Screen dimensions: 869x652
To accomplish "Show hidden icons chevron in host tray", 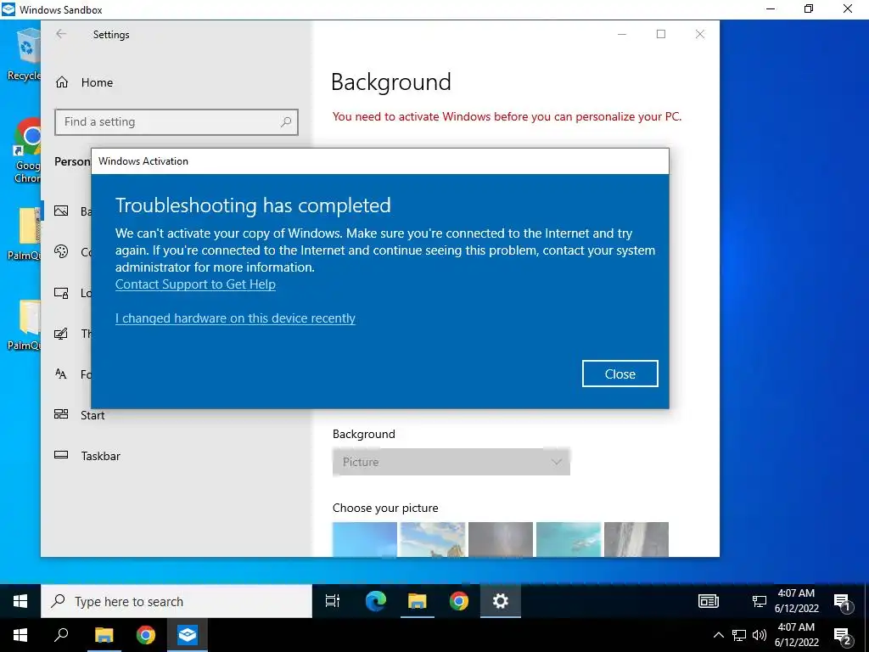I will coord(718,635).
